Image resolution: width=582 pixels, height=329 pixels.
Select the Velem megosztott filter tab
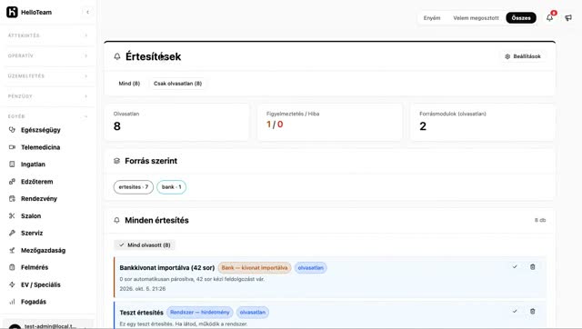[476, 18]
